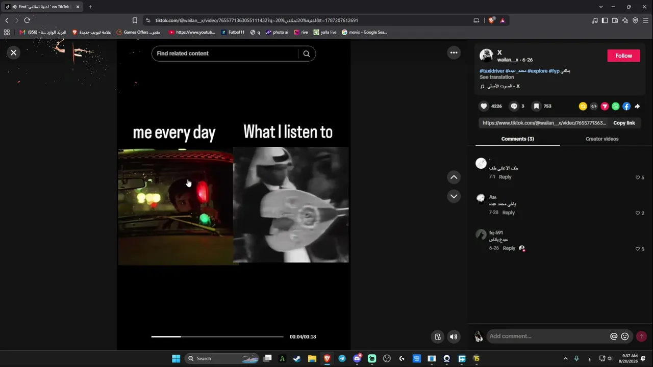Click the Find related content search field
The image size is (653, 367).
tap(224, 54)
